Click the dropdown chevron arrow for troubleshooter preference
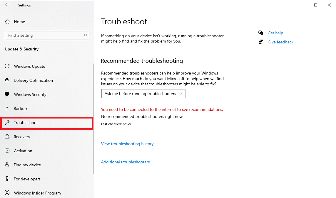 tap(181, 94)
